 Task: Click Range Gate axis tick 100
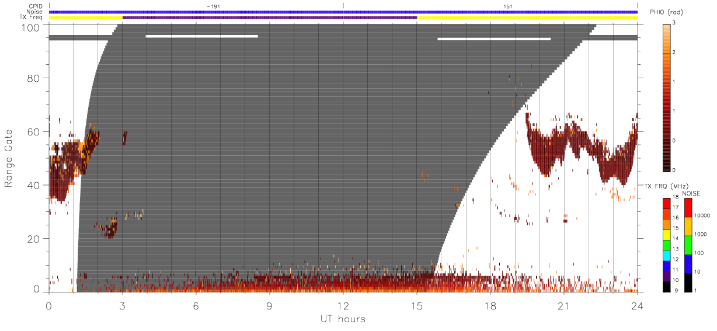click(x=30, y=27)
